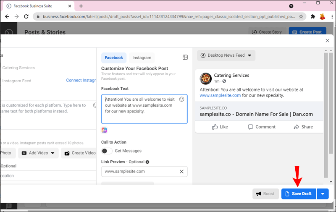Click the browser address bar URL

(x=169, y=16)
